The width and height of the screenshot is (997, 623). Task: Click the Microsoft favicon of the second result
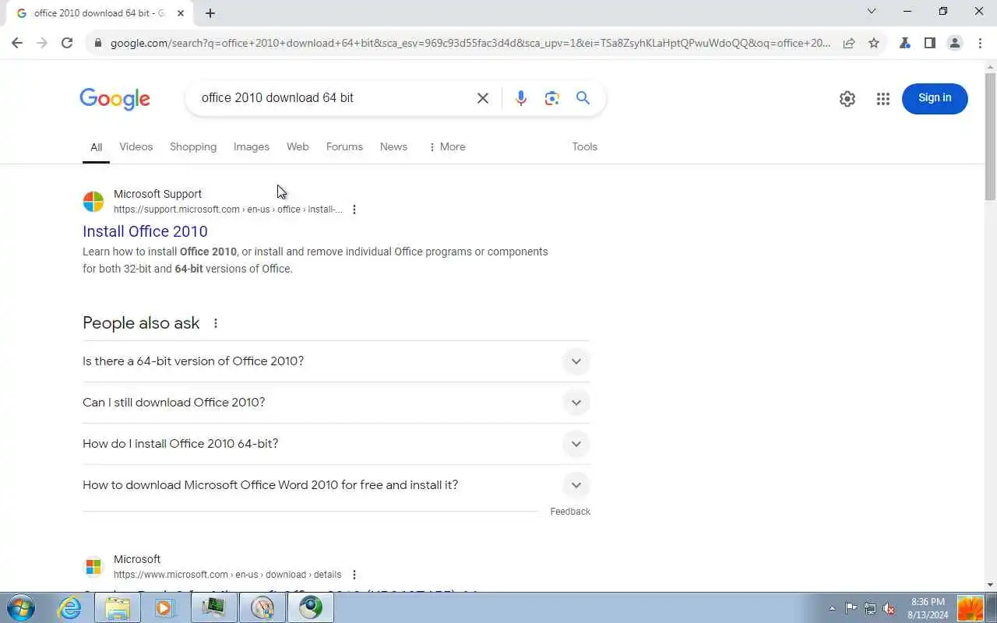click(93, 567)
